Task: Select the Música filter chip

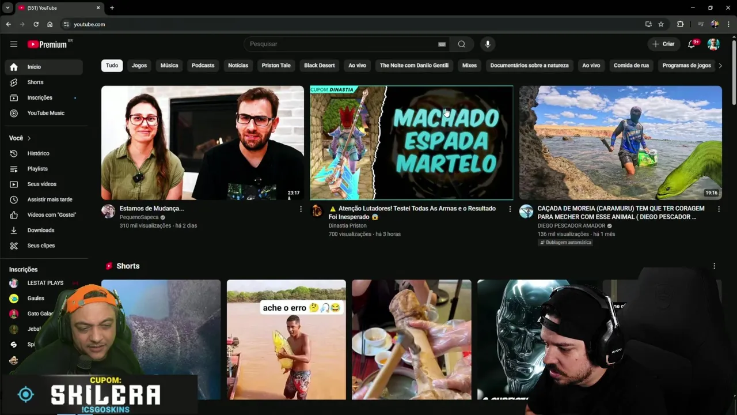Action: click(169, 66)
